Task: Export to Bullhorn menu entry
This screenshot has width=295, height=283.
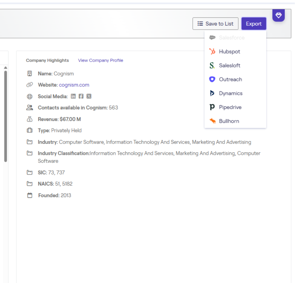Action: pos(229,121)
